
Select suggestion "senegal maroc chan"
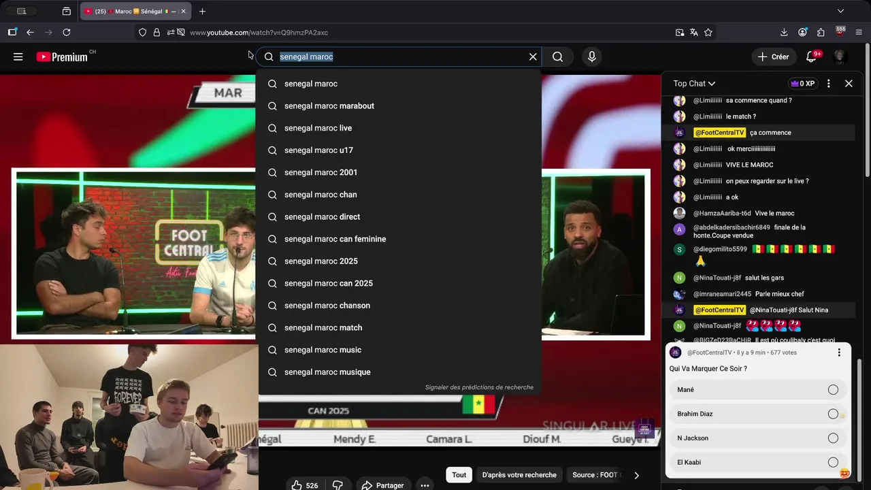coord(399,195)
